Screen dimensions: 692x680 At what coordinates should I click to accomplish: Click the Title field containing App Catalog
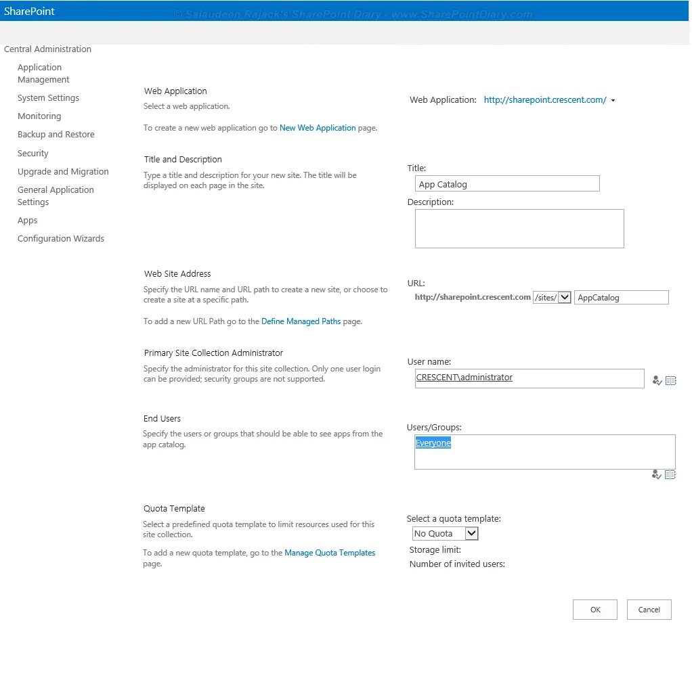(507, 184)
